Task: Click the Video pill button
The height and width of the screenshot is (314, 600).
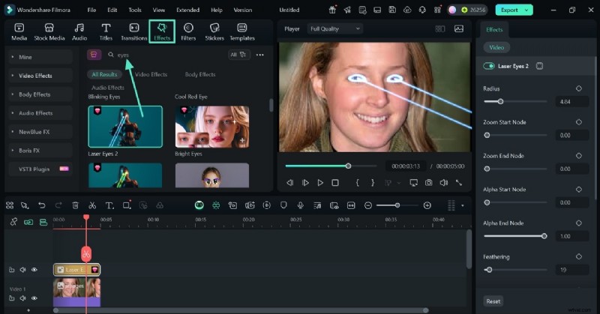Action: [496, 47]
